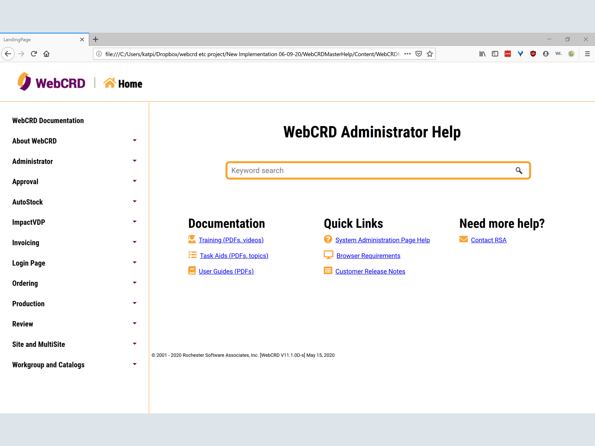Go to the browser home page icon
The height and width of the screenshot is (446, 595).
(x=46, y=54)
